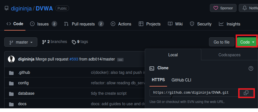This screenshot has width=258, height=112.
Task: Click the database folder icon
Action: click(x=11, y=94)
